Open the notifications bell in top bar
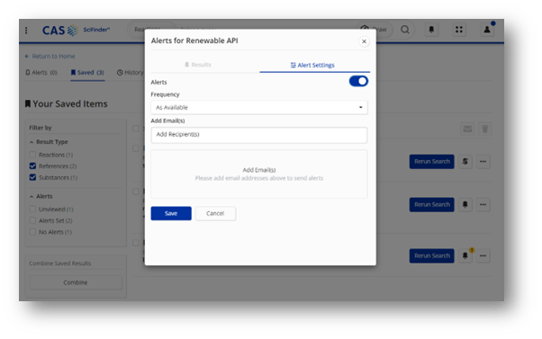 click(431, 30)
